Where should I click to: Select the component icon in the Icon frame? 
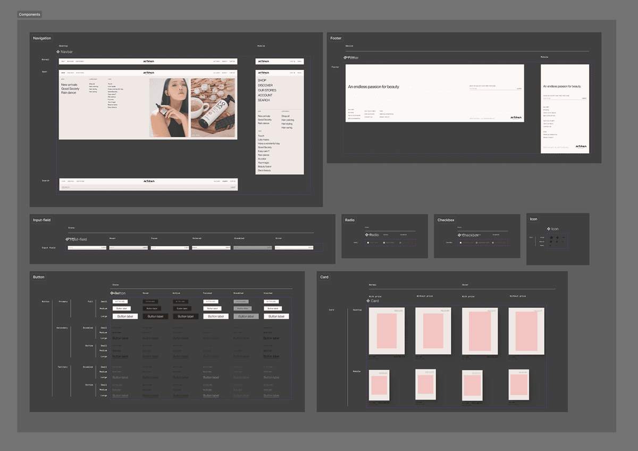549,229
